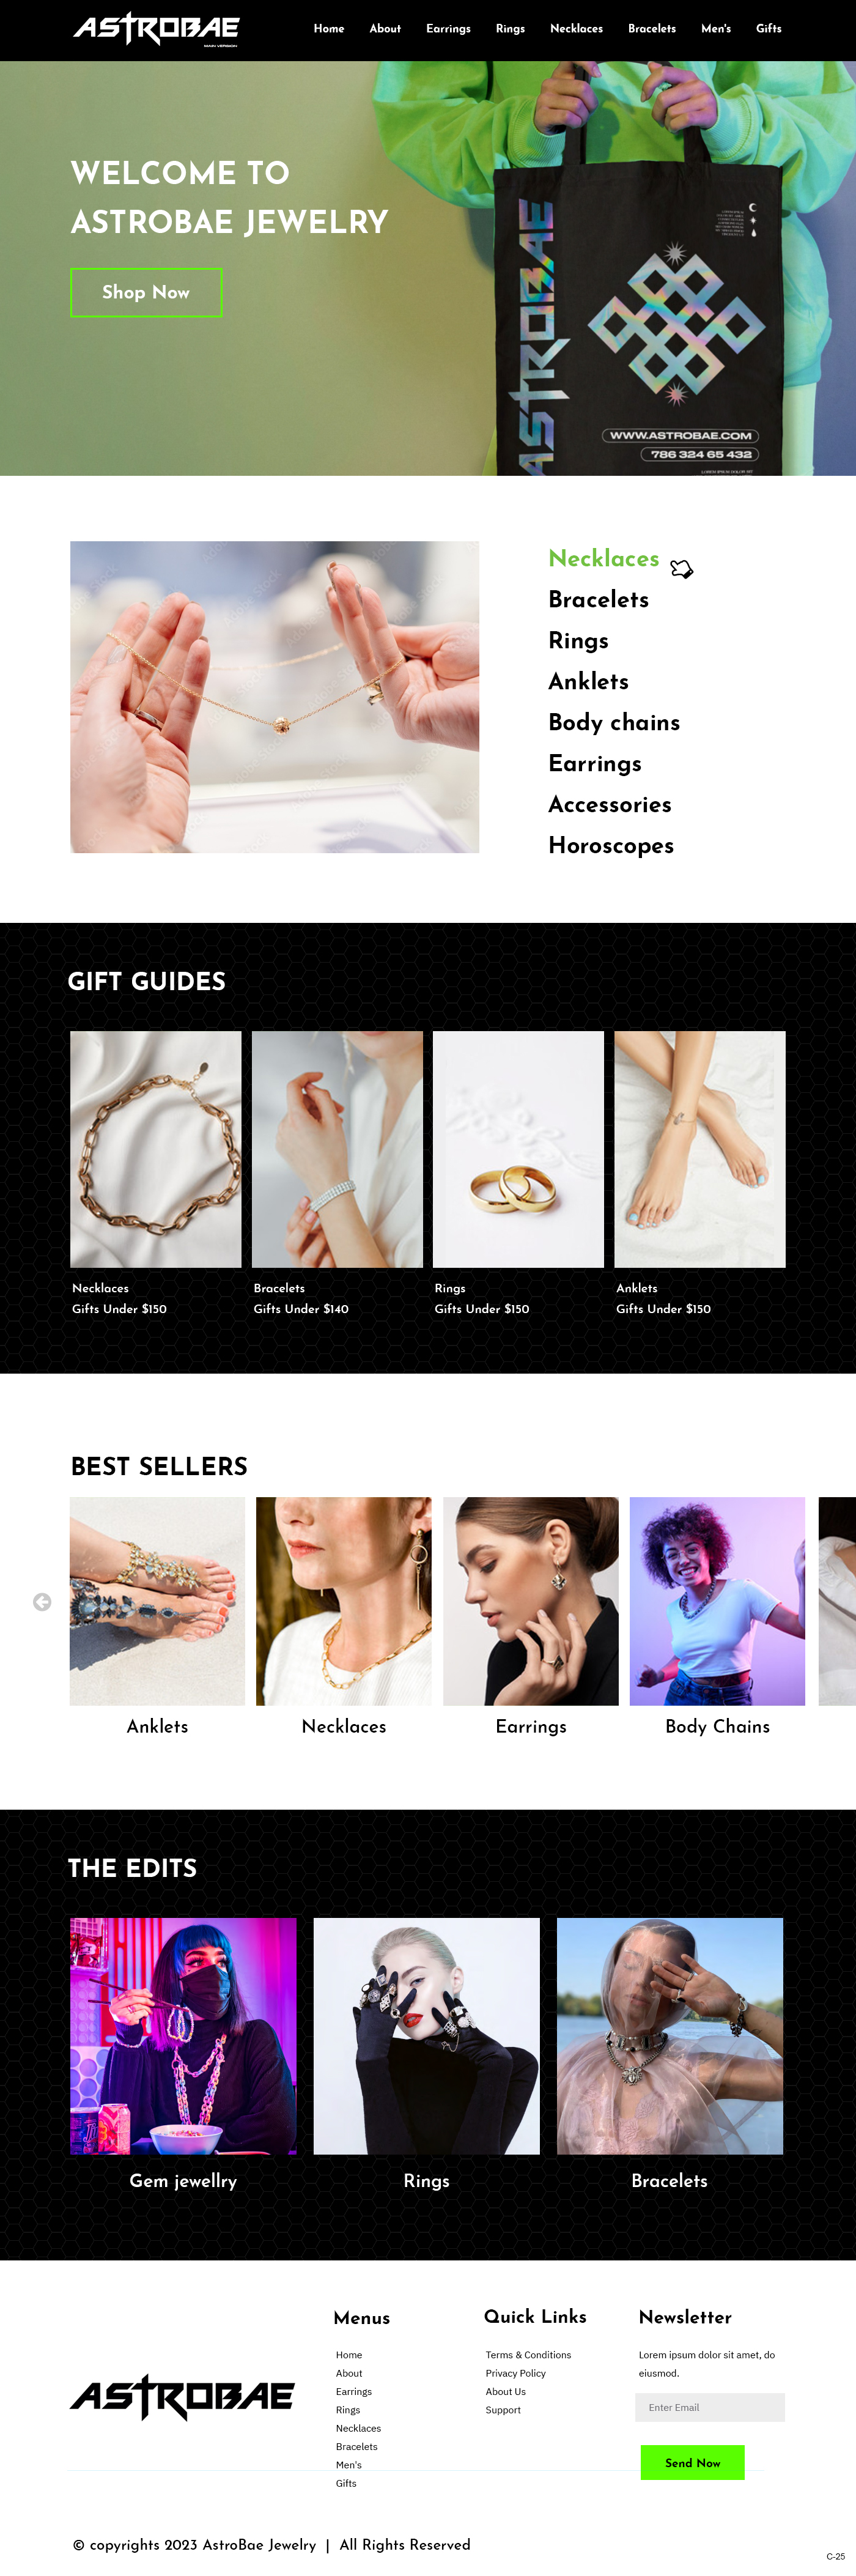Select Body chains in category list
The image size is (856, 2576).
pos(614,722)
